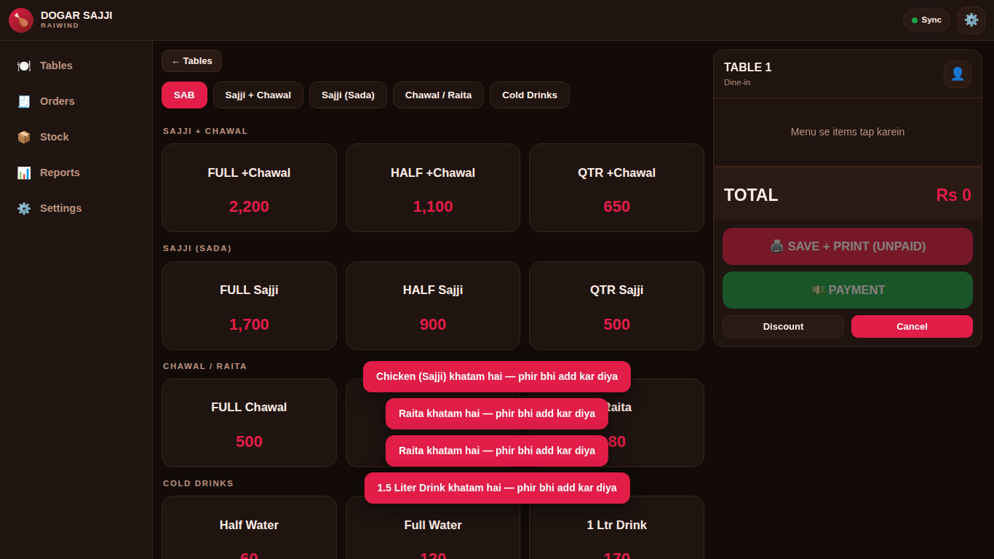Open the Cold Drinks category tab
The height and width of the screenshot is (559, 994).
pyautogui.click(x=530, y=95)
